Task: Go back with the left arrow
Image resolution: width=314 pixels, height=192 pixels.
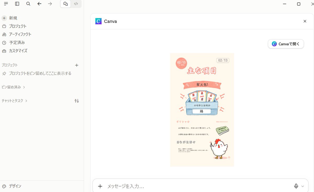Action: [39, 4]
